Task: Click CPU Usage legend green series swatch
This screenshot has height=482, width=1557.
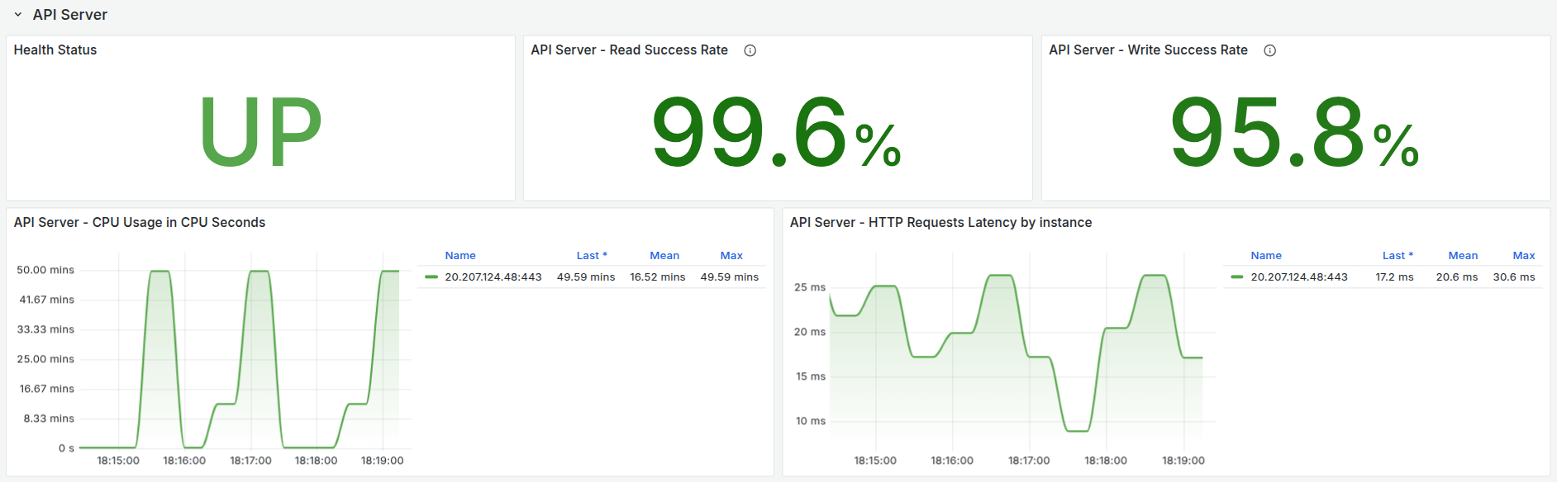Action: pyautogui.click(x=431, y=277)
